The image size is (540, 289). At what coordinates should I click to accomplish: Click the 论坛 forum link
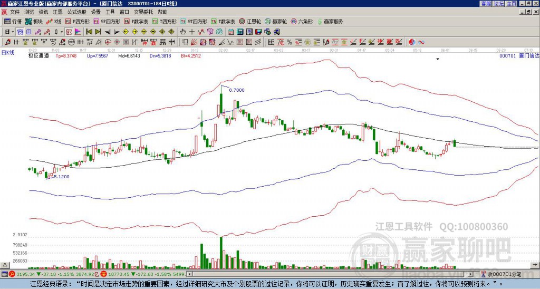pos(498,4)
